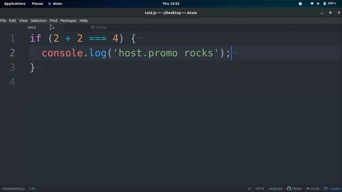This screenshot has width=342, height=192.
Task: Close the Atom window
Action: pos(339,13)
